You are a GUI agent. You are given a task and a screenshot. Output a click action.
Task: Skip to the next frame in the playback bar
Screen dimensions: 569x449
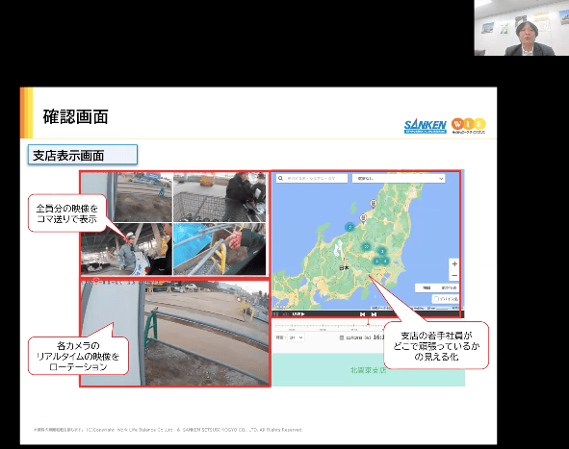click(x=374, y=314)
